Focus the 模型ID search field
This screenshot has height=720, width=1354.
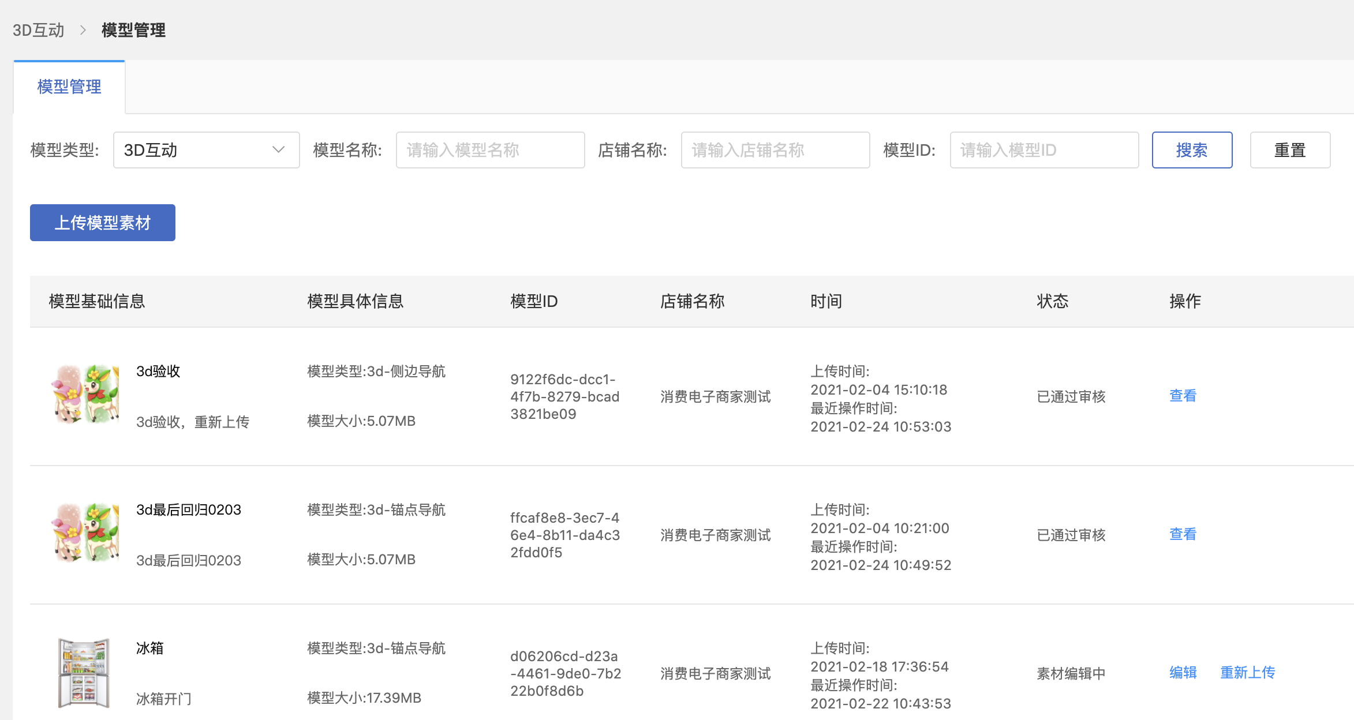pyautogui.click(x=1043, y=150)
